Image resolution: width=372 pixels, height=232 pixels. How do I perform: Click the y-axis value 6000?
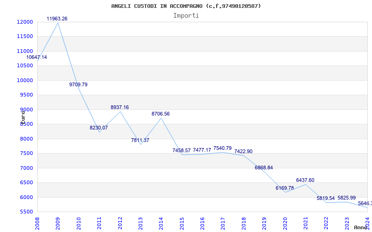tap(26, 197)
